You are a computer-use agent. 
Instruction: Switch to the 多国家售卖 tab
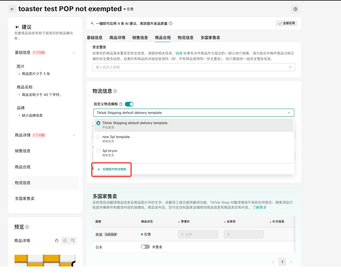pyautogui.click(x=210, y=38)
